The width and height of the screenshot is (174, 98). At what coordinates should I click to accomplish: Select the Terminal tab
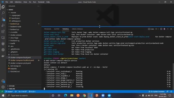point(66,29)
